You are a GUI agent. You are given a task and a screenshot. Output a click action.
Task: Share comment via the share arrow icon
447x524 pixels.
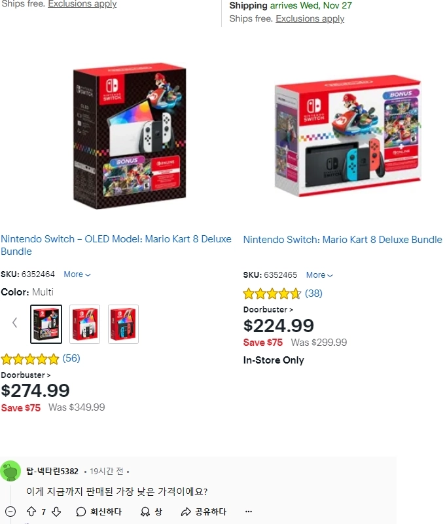point(186,512)
